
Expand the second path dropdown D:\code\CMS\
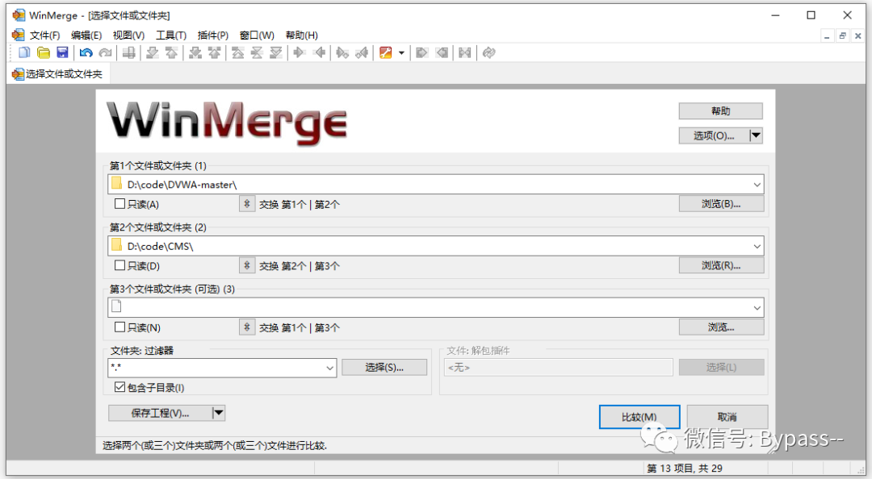point(757,246)
